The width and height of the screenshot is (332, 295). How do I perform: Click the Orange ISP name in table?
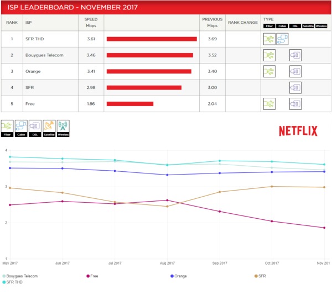tap(33, 71)
